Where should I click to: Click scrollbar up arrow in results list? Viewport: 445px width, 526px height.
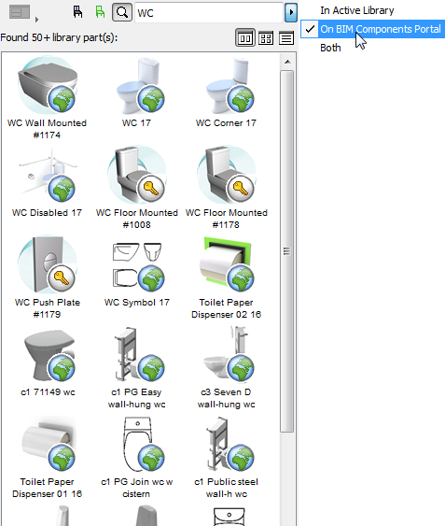coord(287,62)
